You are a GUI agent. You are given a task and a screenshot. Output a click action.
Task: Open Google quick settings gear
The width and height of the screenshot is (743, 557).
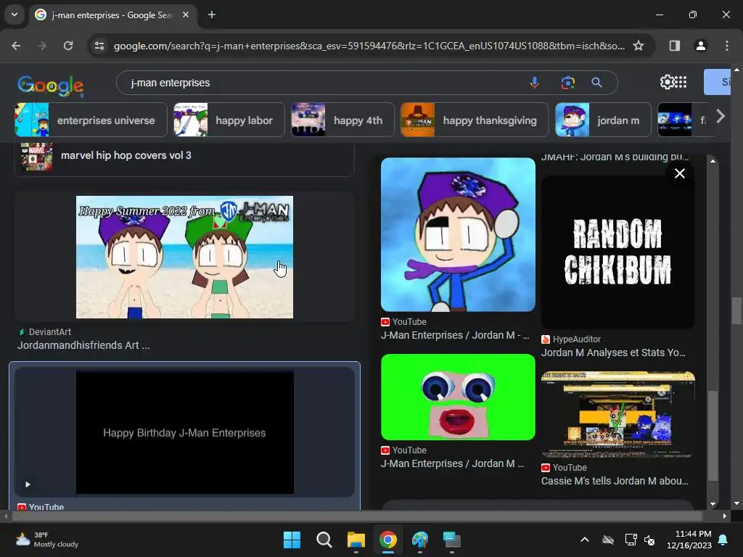click(668, 82)
